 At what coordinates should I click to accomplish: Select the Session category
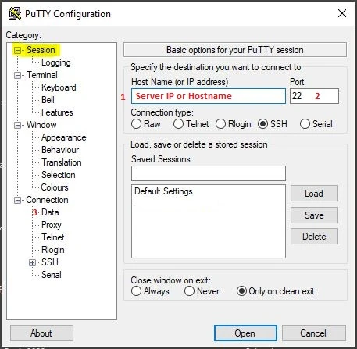41,50
